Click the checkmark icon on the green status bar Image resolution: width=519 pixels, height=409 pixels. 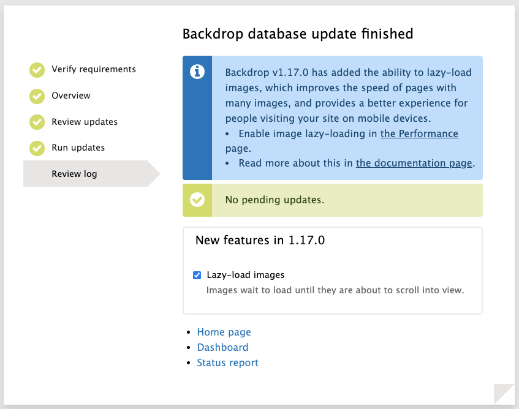(197, 200)
